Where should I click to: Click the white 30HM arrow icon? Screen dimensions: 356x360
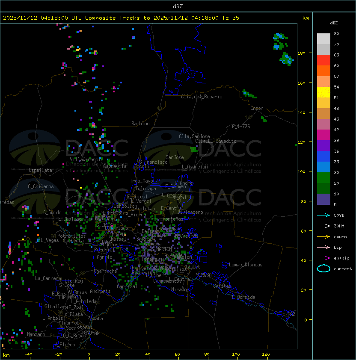click(x=323, y=226)
